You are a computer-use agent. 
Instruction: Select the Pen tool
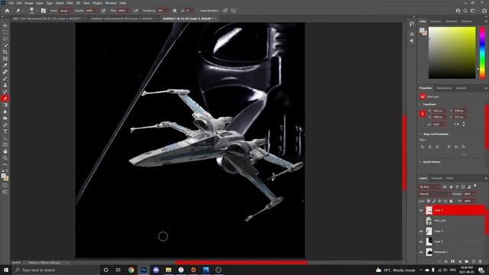[x=5, y=125]
